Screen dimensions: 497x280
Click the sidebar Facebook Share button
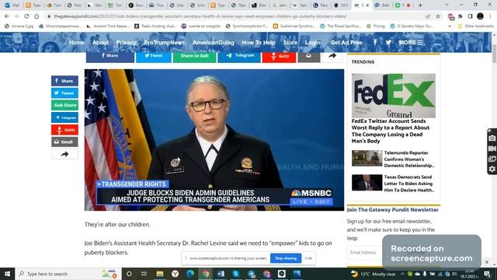click(x=64, y=81)
